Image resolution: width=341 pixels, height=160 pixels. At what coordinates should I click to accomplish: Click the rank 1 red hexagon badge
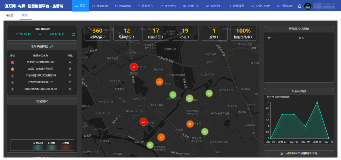pyautogui.click(x=13, y=62)
